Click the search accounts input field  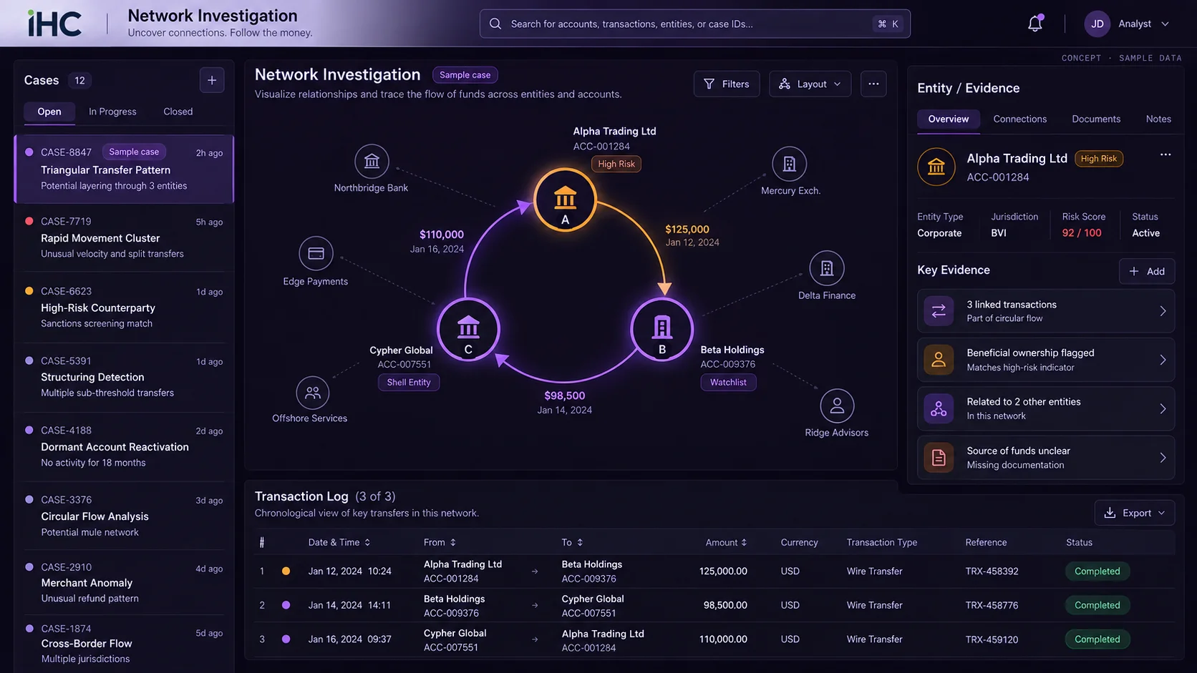694,24
